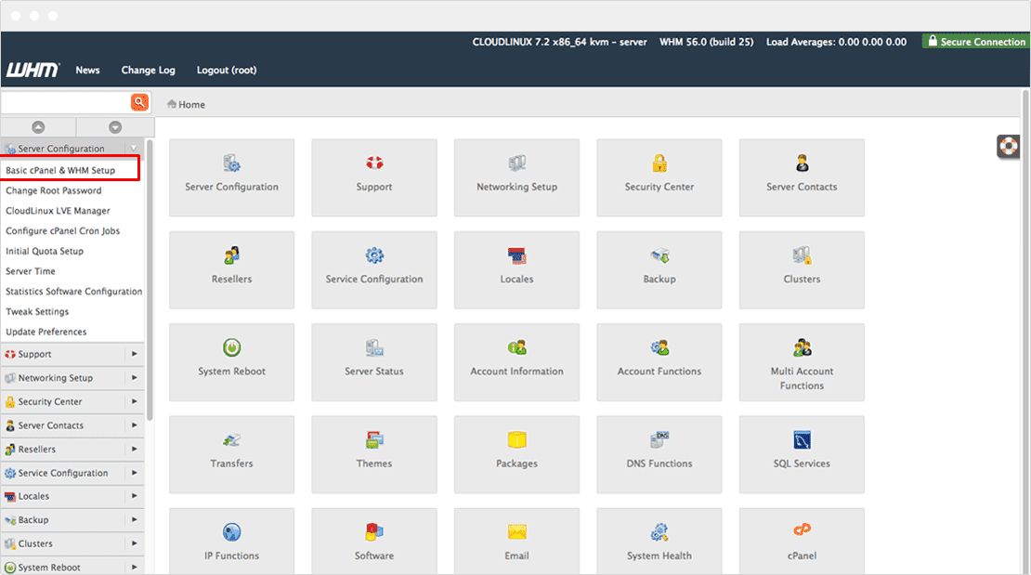This screenshot has height=575, width=1031.
Task: Open the Server Configuration tile
Action: [x=231, y=177]
